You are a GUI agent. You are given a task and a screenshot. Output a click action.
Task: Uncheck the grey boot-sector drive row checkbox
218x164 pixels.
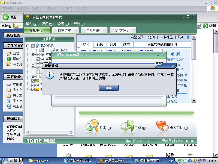tap(33, 85)
